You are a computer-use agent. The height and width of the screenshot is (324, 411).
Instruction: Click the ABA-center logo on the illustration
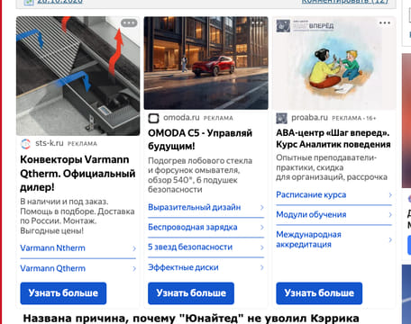[305, 26]
